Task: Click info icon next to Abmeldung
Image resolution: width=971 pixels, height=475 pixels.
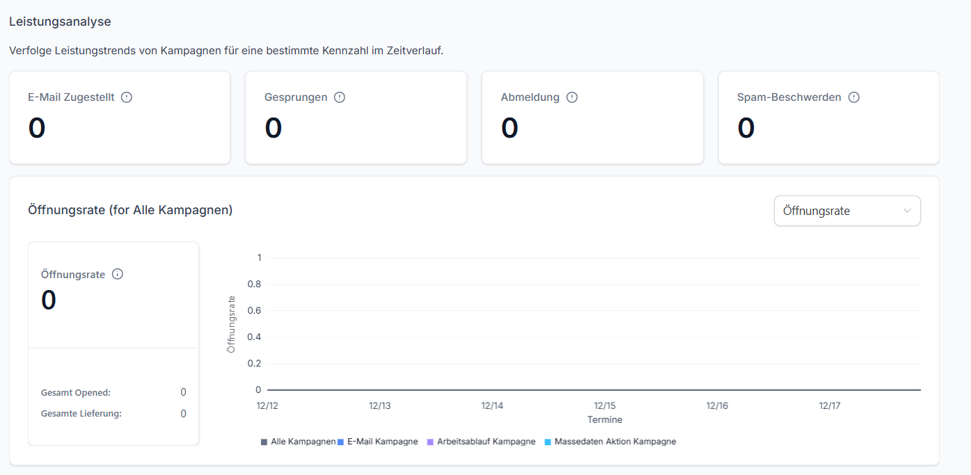Action: (x=572, y=97)
